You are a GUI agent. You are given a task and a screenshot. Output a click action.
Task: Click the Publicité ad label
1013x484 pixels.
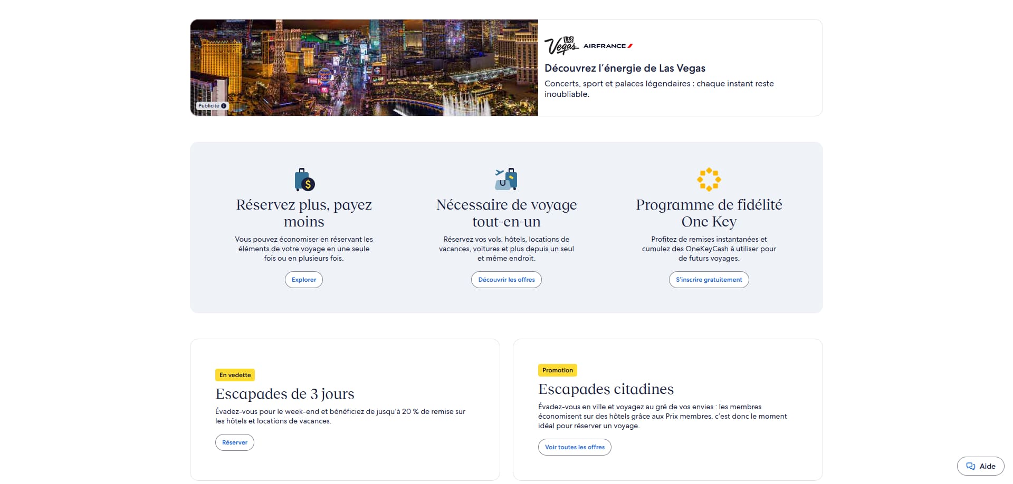coord(212,106)
